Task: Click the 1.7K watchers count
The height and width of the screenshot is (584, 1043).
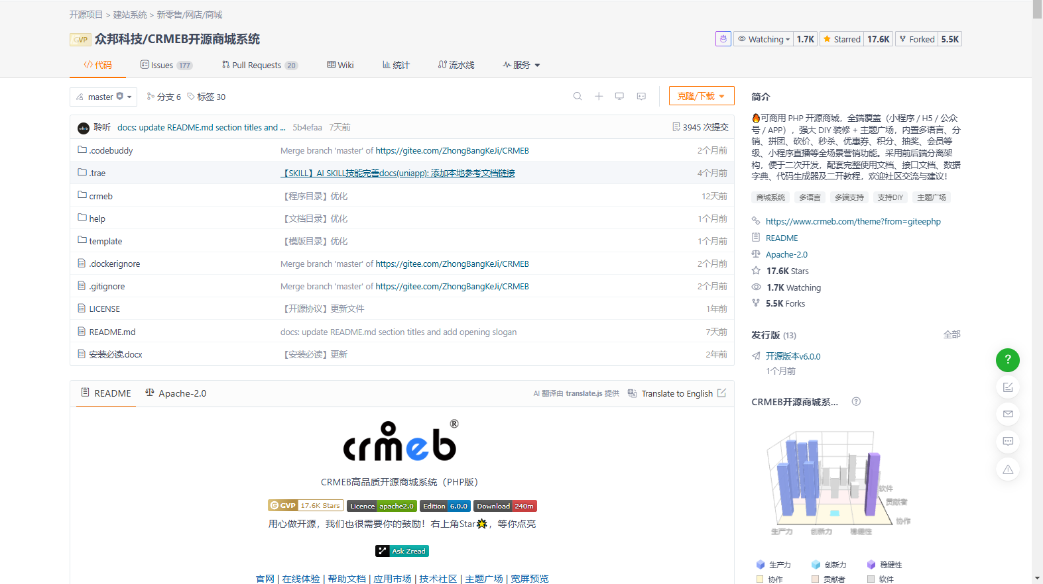Action: (806, 39)
